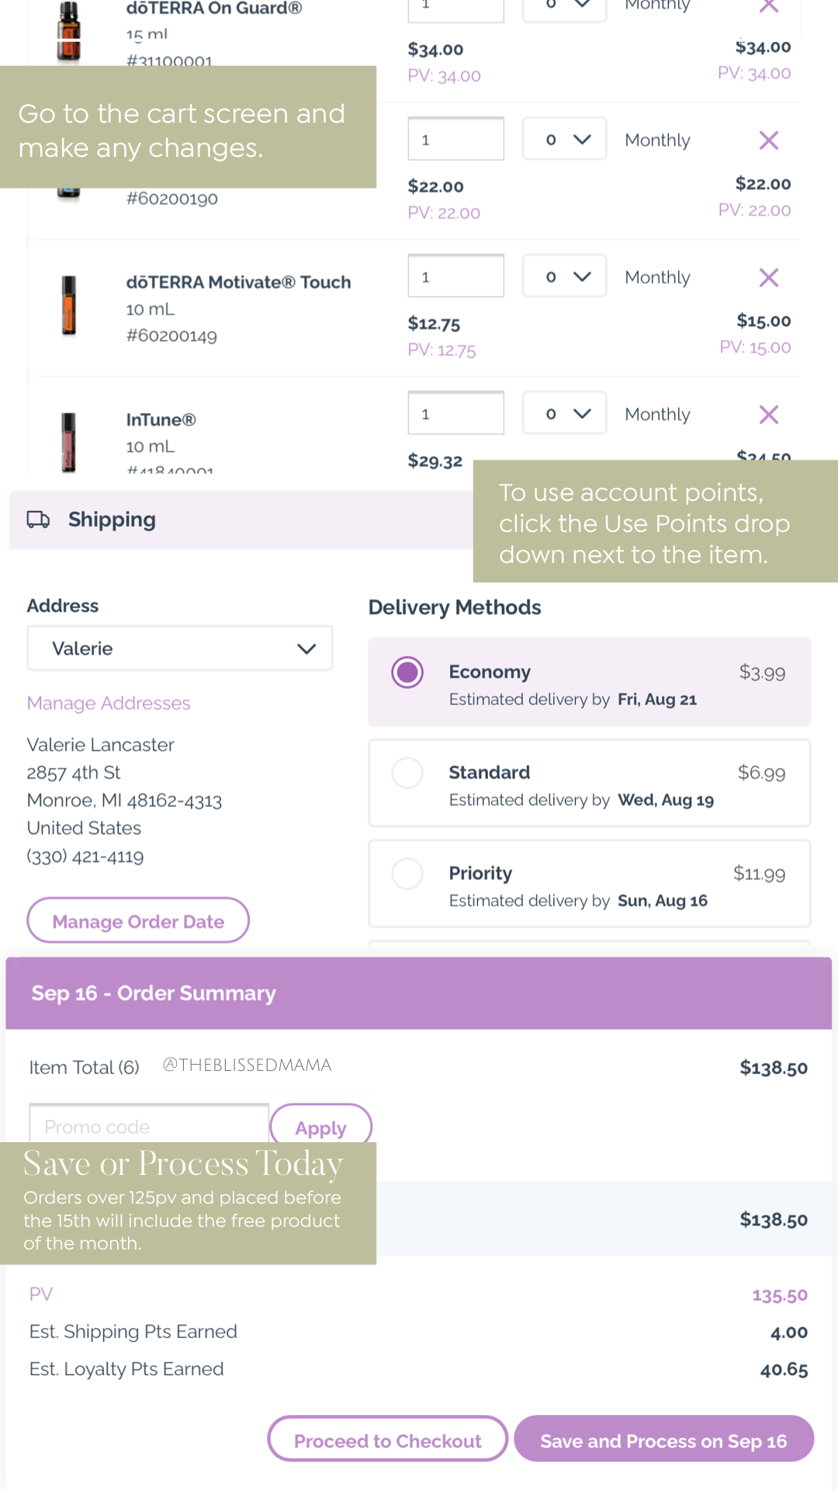The image size is (838, 1491).
Task: Click the InTune roller bottle image
Action: [x=69, y=441]
